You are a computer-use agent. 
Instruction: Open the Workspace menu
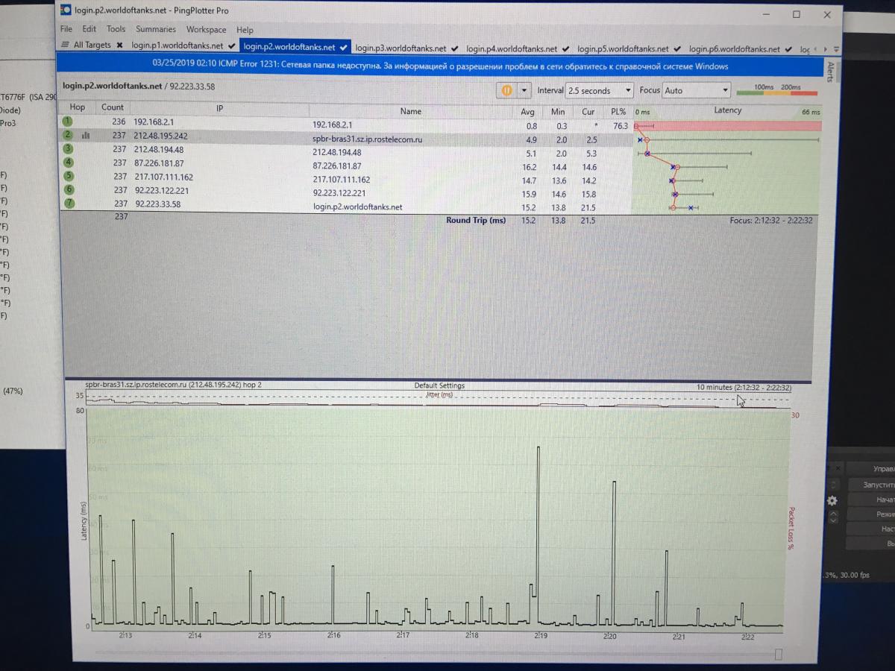coord(207,30)
